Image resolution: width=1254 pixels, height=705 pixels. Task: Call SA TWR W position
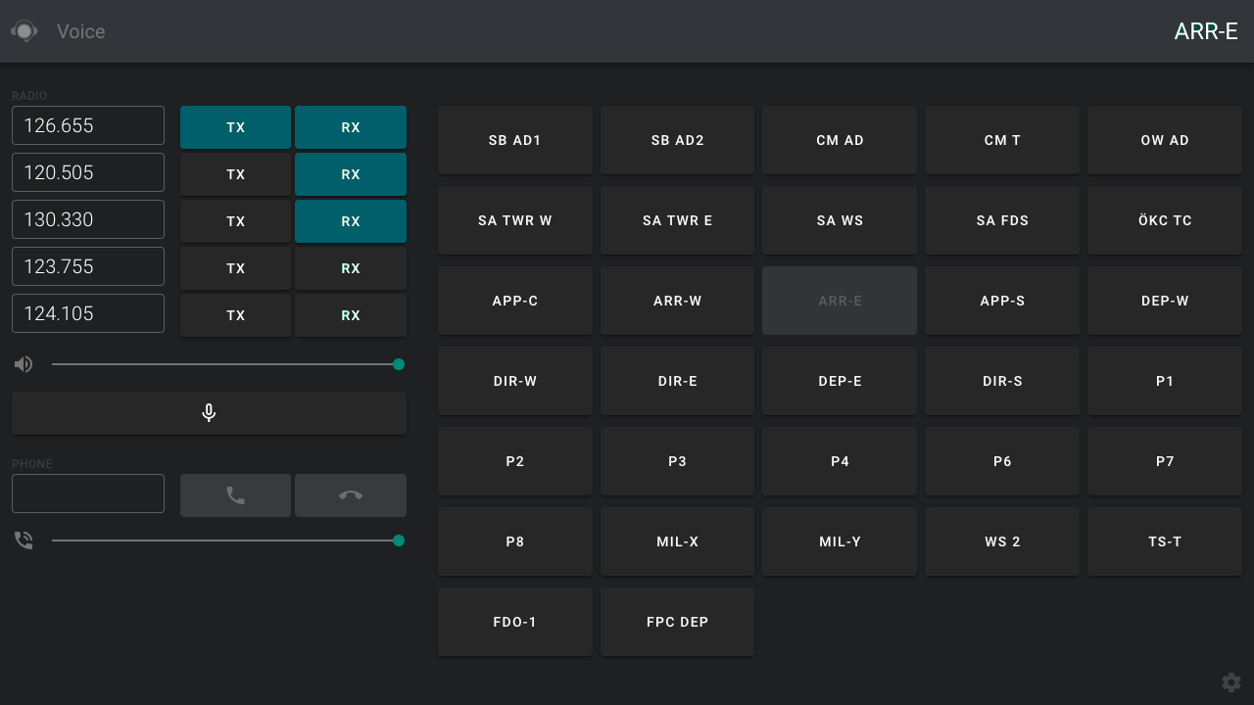pyautogui.click(x=515, y=220)
